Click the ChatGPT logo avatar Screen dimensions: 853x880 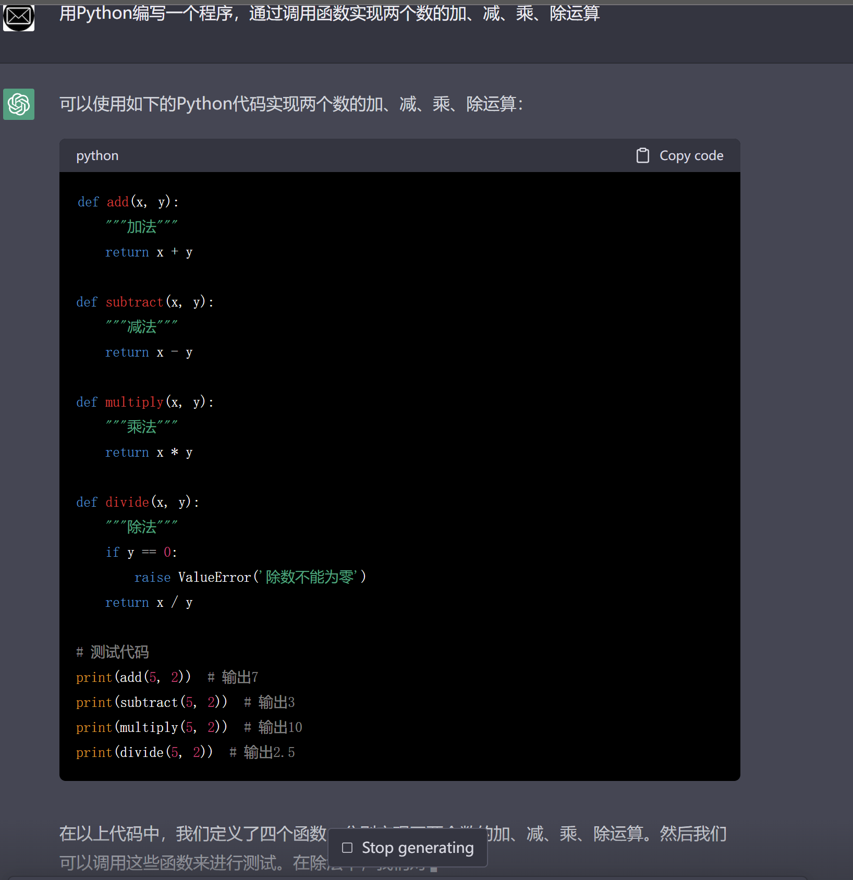19,104
